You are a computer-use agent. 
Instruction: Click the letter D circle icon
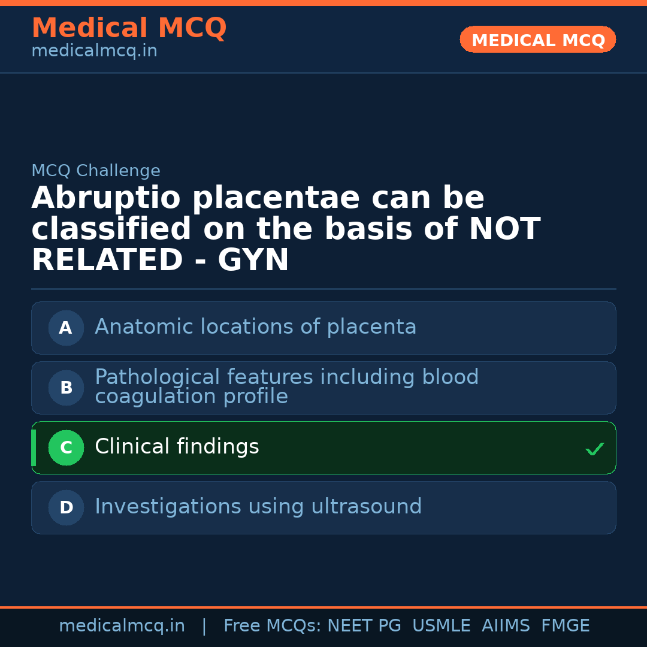[66, 507]
